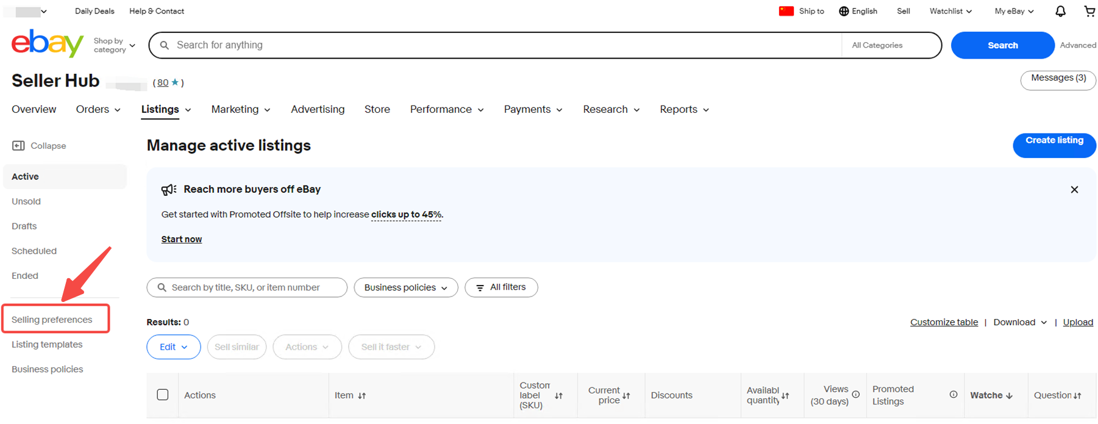Open the Marketing menu tab

[240, 109]
